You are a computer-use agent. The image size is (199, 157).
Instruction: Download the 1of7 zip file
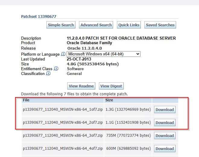(165, 110)
